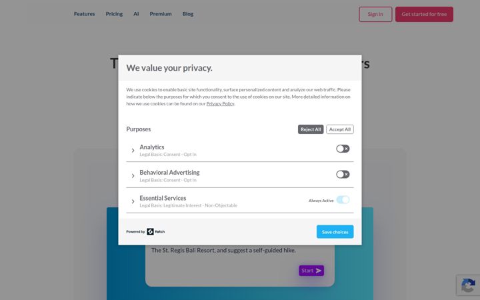Click the Sign in button
480x300 pixels.
[x=375, y=15]
